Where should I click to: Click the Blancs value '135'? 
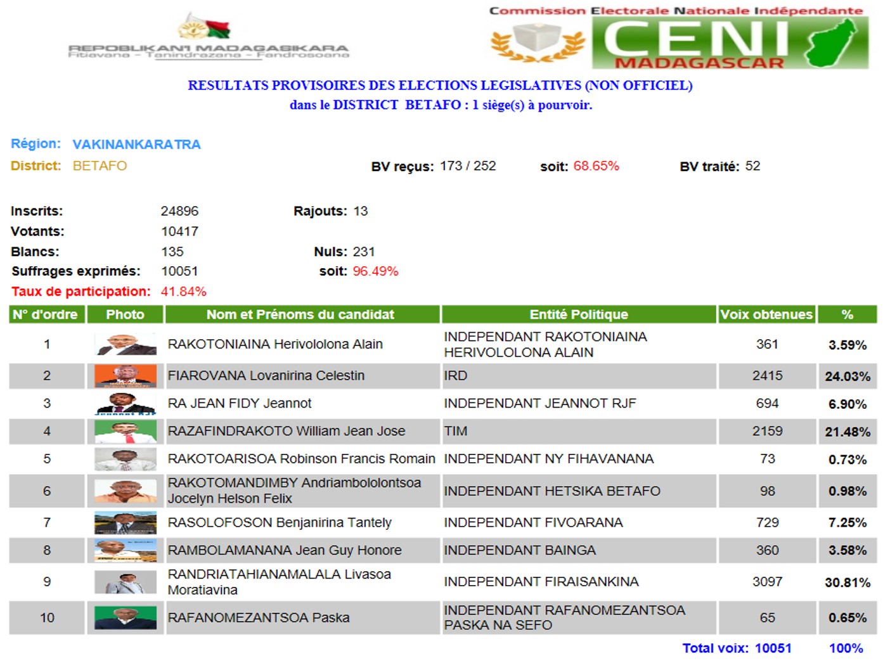[172, 252]
